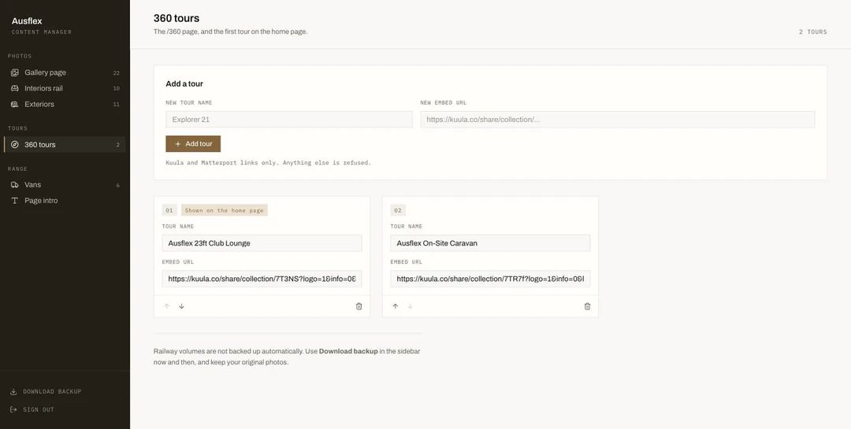Viewport: 851px width, 429px height.
Task: Open Page intro in the sidebar
Action: point(65,201)
